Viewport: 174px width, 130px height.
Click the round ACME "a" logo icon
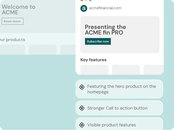84,8
